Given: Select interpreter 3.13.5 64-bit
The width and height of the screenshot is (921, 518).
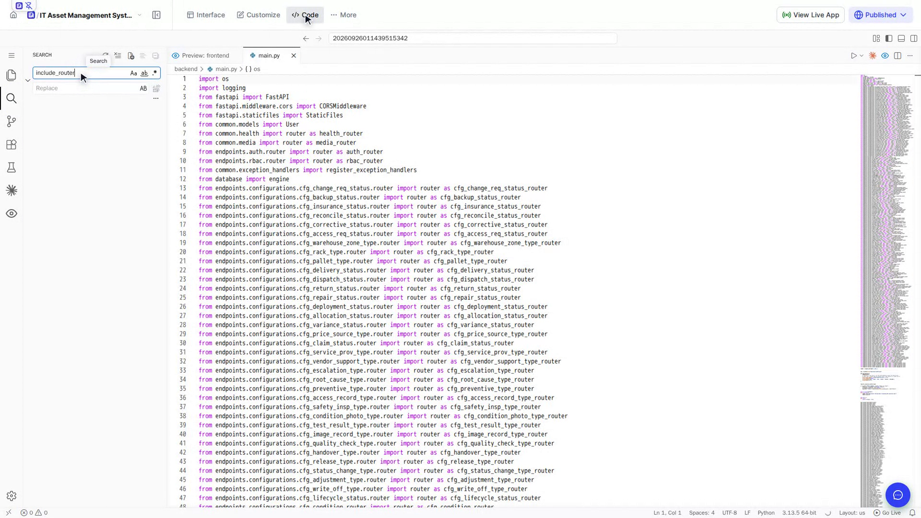Looking at the screenshot, I should coord(799,513).
